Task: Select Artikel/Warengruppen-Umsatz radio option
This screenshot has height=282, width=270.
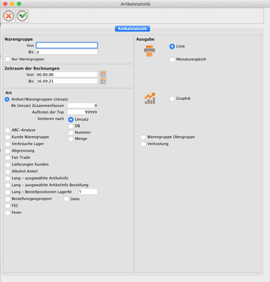Action: [x=7, y=99]
